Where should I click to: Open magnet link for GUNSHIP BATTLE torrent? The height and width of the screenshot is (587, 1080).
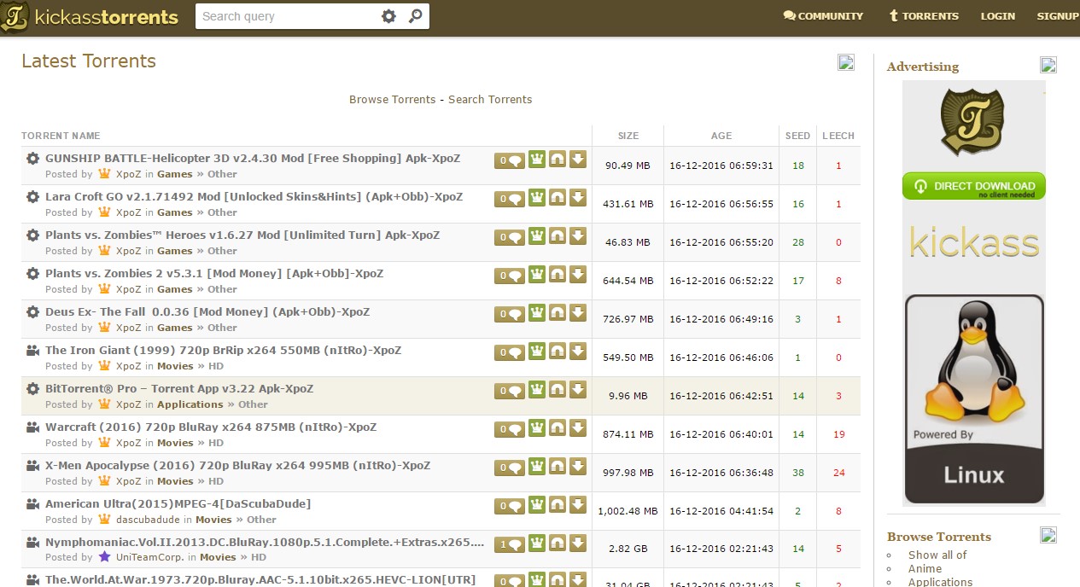click(x=558, y=159)
